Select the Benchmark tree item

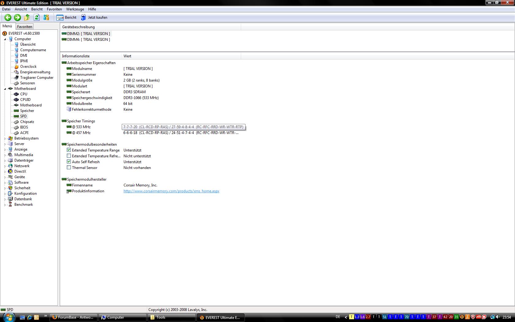24,205
